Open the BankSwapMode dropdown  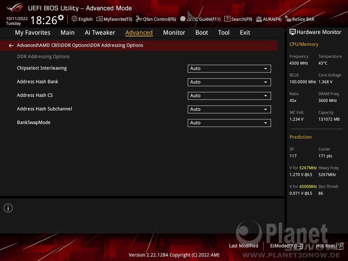229,123
